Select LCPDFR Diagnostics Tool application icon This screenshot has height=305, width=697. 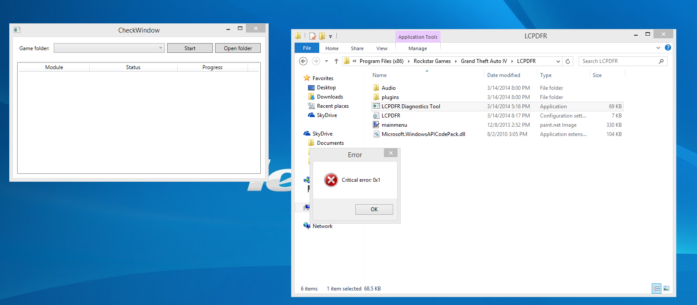coord(376,106)
